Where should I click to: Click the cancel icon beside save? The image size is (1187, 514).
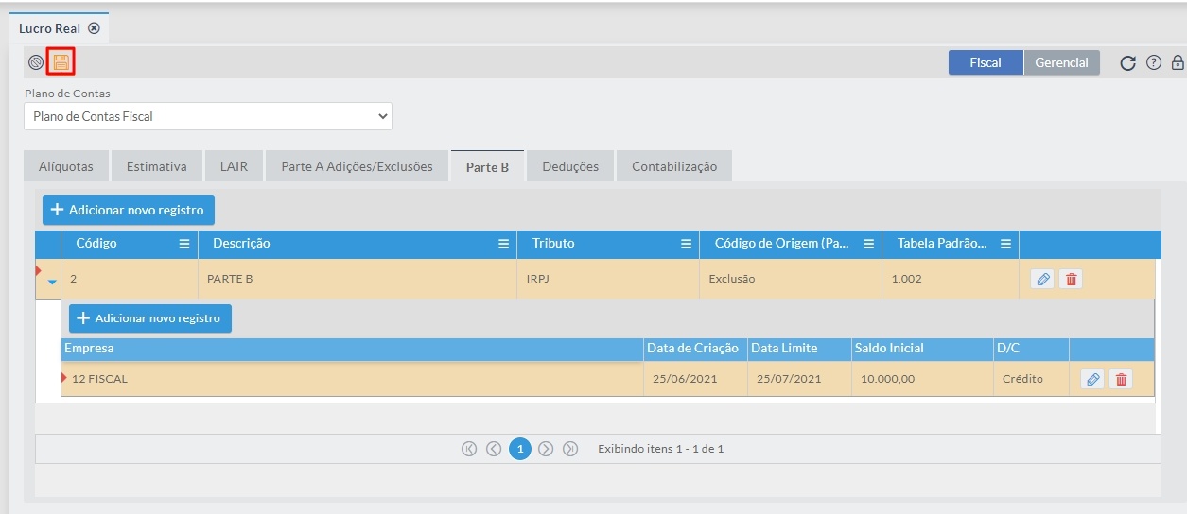coord(36,63)
